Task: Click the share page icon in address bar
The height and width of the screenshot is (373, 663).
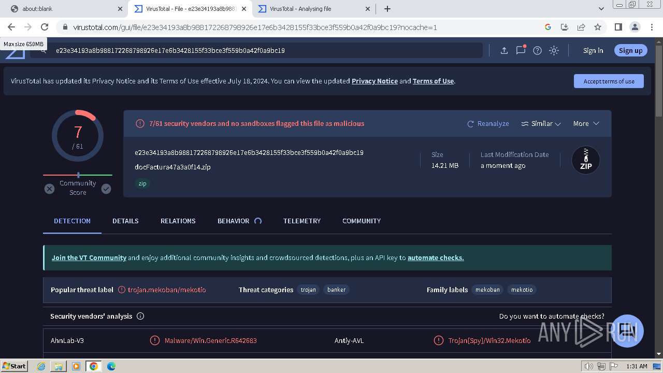Action: click(x=581, y=27)
